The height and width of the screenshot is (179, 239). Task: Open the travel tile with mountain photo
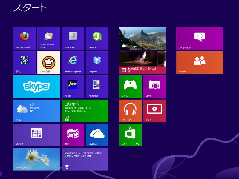click(142, 38)
